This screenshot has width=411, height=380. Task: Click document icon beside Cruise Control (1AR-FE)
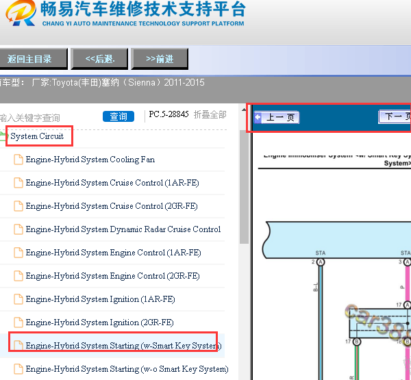coord(18,183)
